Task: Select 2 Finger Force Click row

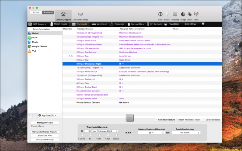Action: (x=142, y=41)
